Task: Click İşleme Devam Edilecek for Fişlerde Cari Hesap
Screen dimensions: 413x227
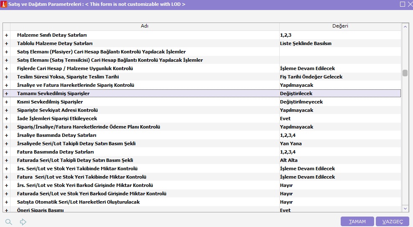Action: click(x=307, y=68)
